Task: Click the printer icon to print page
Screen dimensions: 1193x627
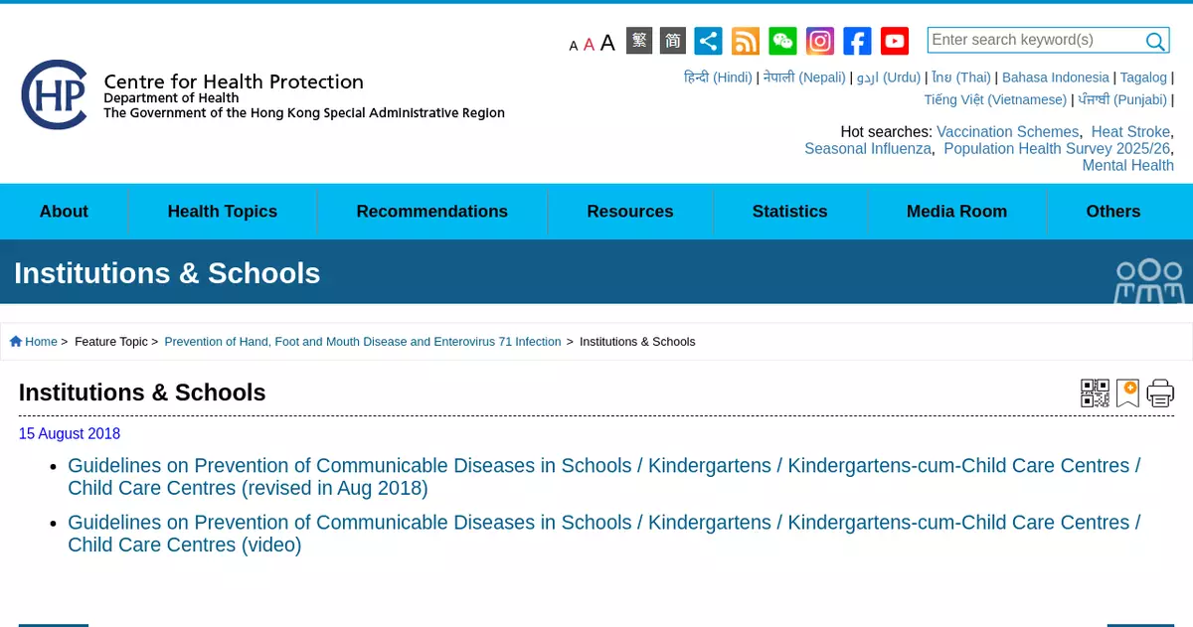Action: (x=1160, y=393)
